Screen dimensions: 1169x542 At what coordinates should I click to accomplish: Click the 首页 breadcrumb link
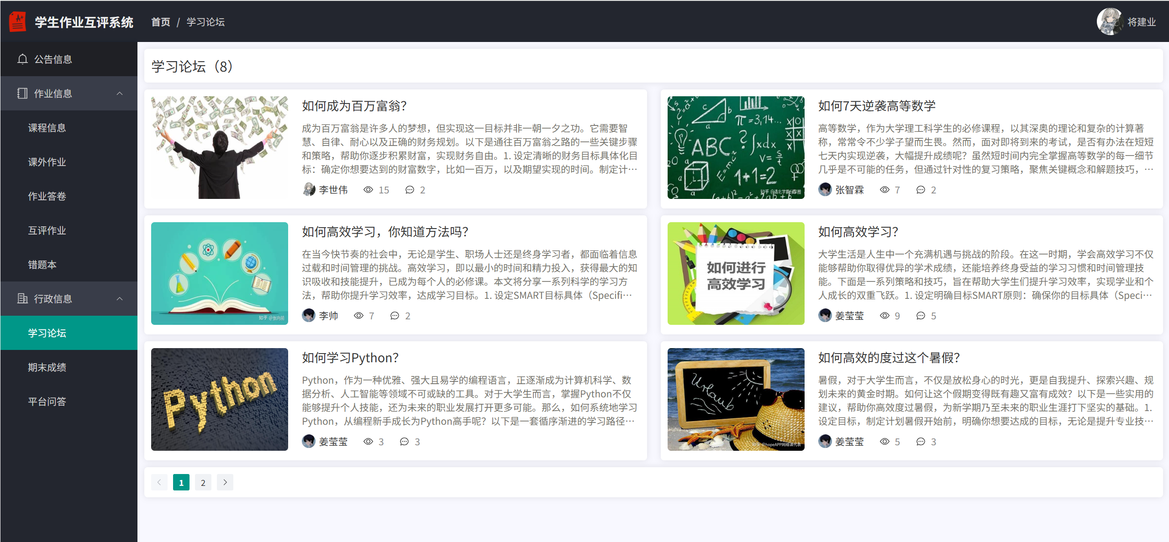pos(160,22)
